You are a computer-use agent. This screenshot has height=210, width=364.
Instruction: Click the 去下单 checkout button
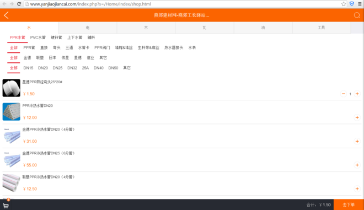point(349,204)
